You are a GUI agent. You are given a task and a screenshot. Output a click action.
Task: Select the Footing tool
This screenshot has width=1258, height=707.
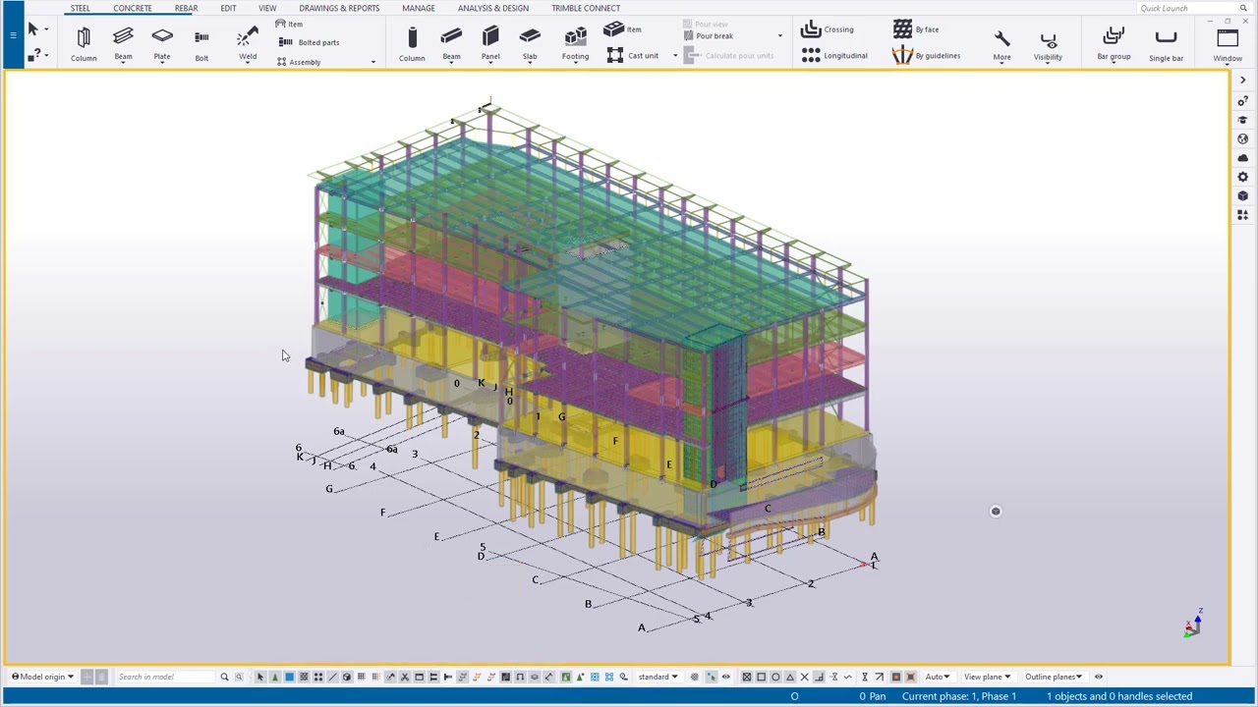pyautogui.click(x=576, y=44)
